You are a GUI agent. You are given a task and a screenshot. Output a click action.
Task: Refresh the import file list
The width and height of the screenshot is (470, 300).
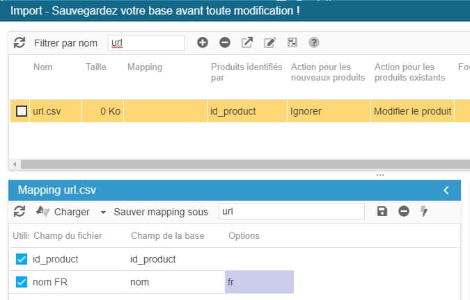pos(19,43)
